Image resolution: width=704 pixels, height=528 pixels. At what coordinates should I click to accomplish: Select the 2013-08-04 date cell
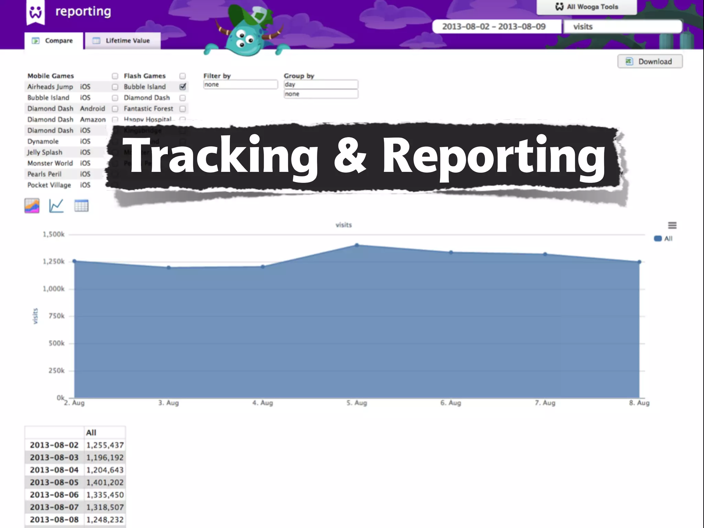coord(54,470)
